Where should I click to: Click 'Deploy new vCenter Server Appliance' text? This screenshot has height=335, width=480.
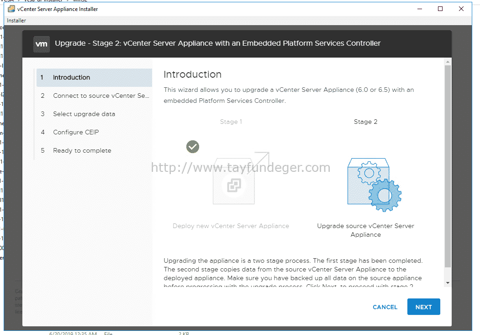pos(231,226)
